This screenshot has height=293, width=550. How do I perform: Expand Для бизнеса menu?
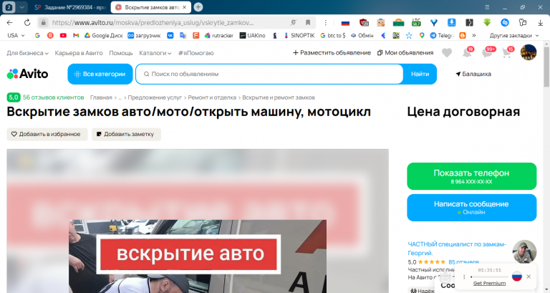(27, 53)
